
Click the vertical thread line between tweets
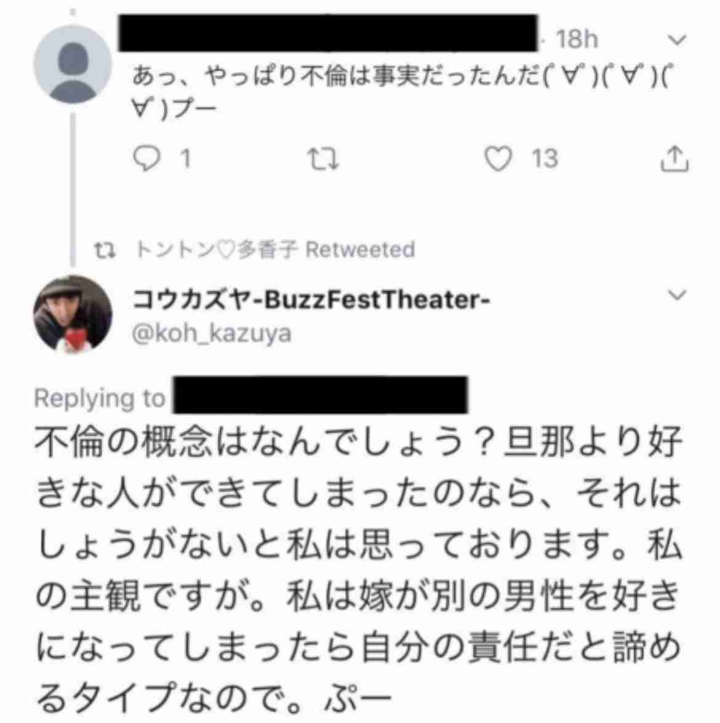[x=73, y=189]
